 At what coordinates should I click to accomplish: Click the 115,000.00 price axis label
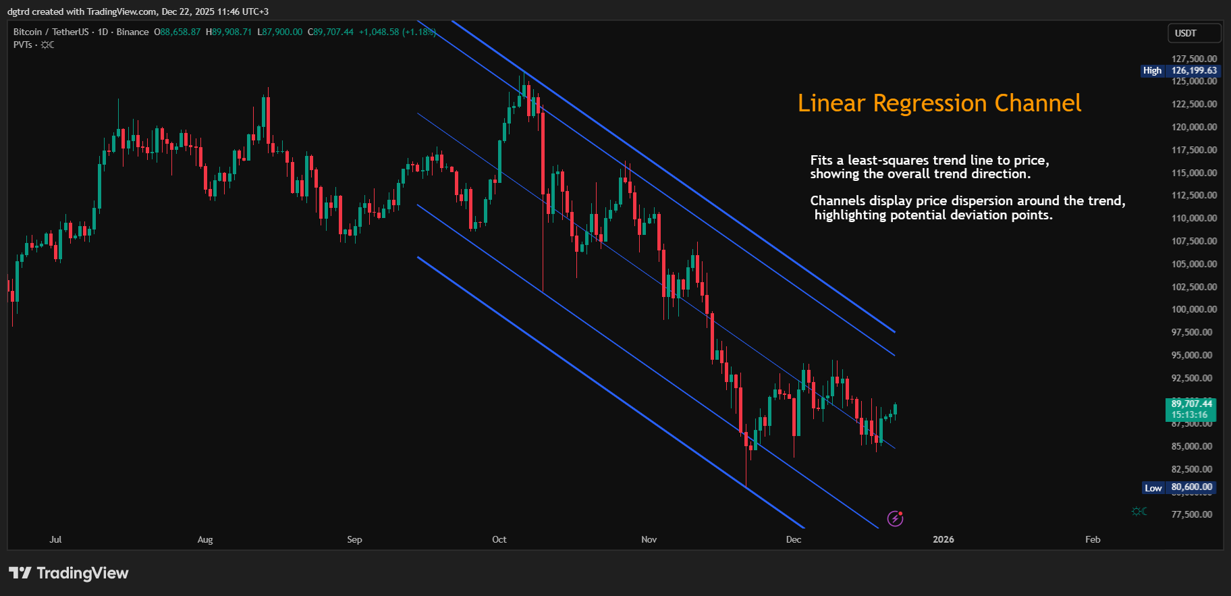tap(1194, 173)
